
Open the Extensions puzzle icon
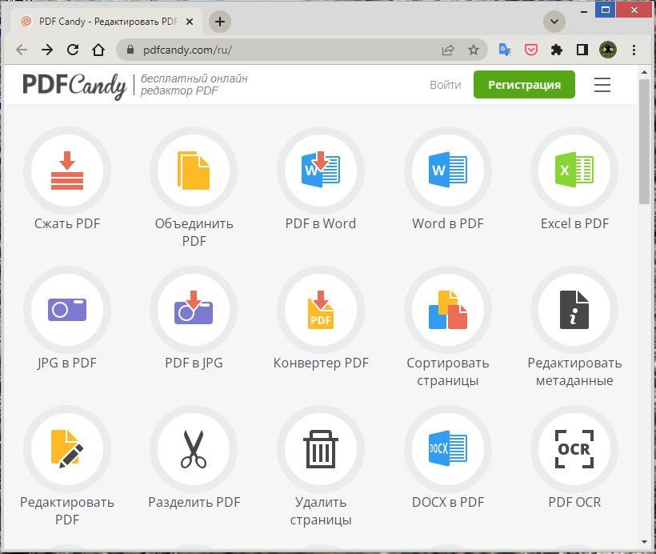click(557, 50)
